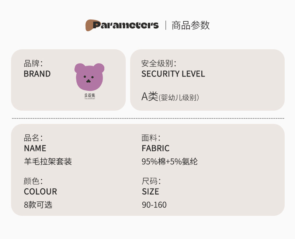
Task: Select the product name 羊毛拉架套装
Action: pyautogui.click(x=48, y=161)
